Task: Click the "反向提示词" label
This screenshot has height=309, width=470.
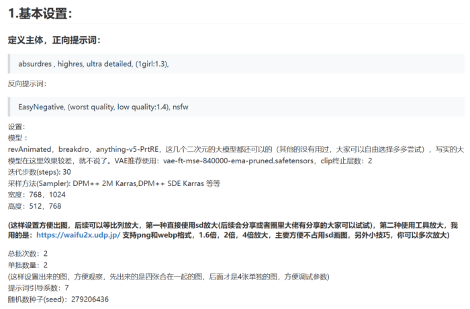Action: tap(27, 84)
